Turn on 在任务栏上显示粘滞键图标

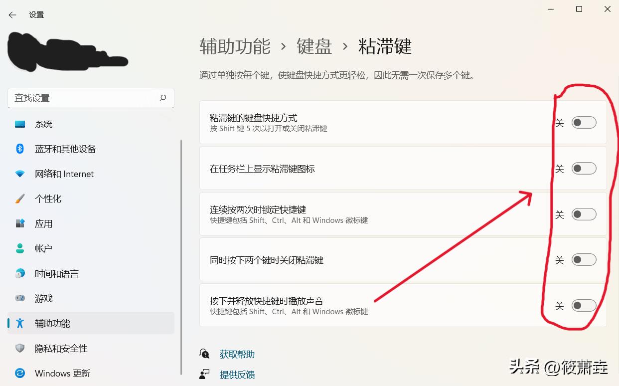tap(584, 169)
